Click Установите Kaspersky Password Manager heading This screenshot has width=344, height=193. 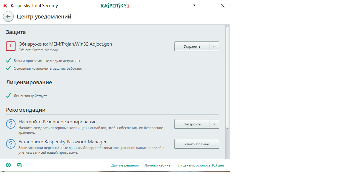pyautogui.click(x=62, y=141)
